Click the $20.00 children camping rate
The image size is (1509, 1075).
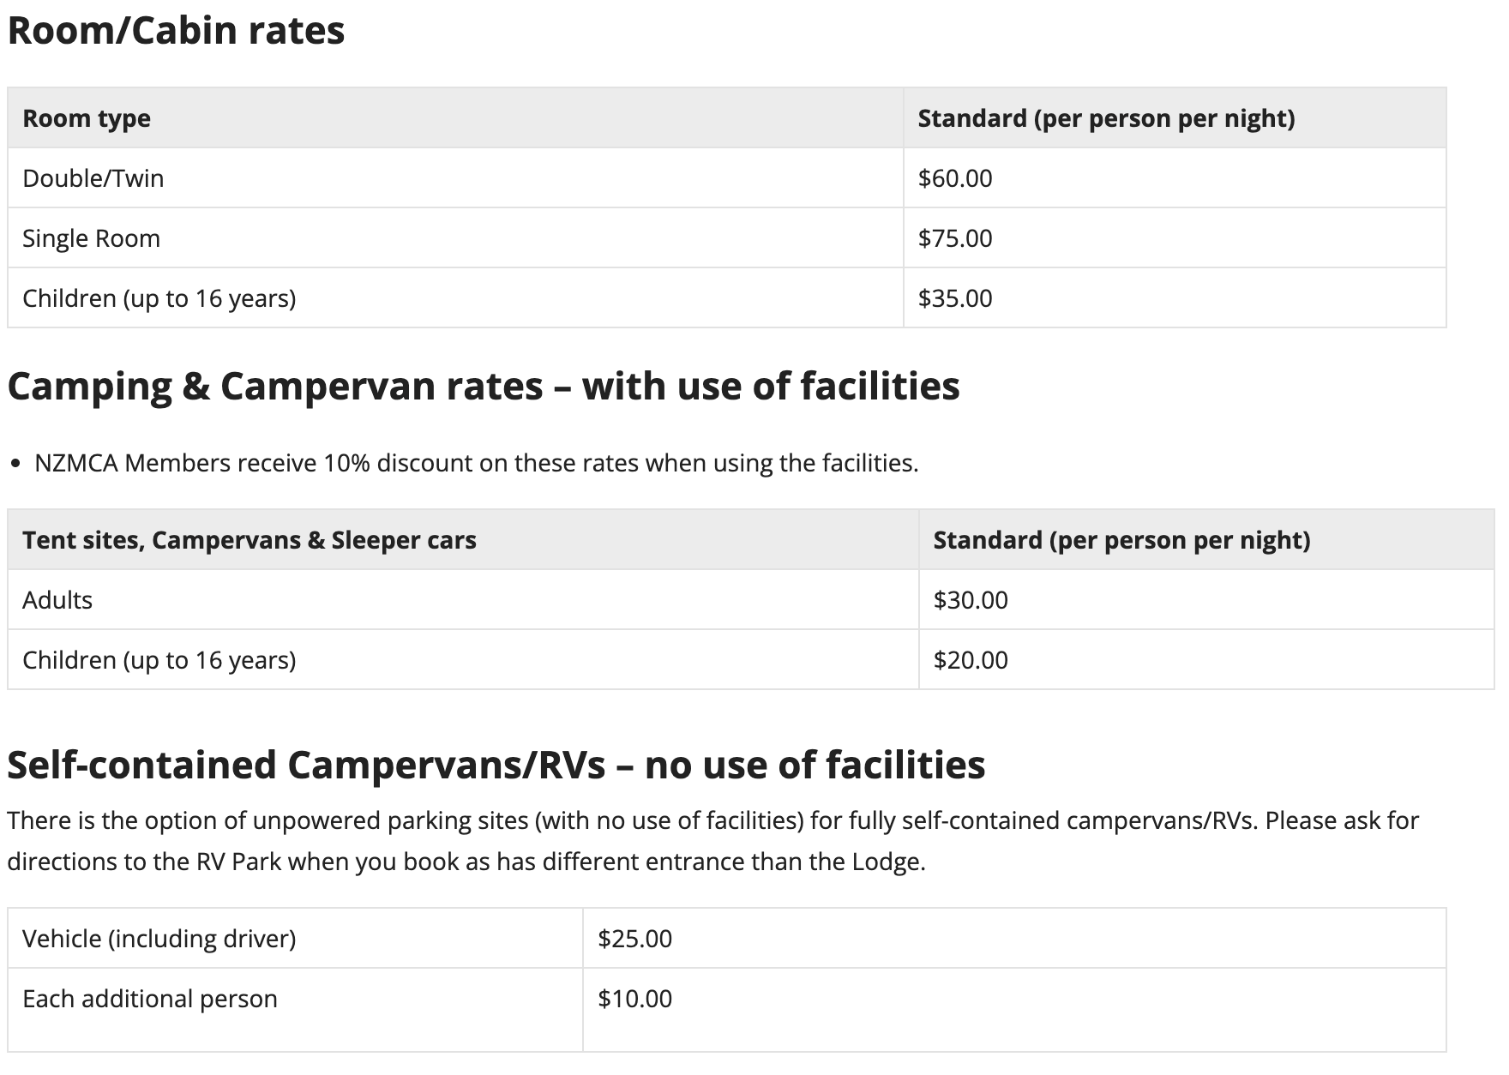point(971,660)
